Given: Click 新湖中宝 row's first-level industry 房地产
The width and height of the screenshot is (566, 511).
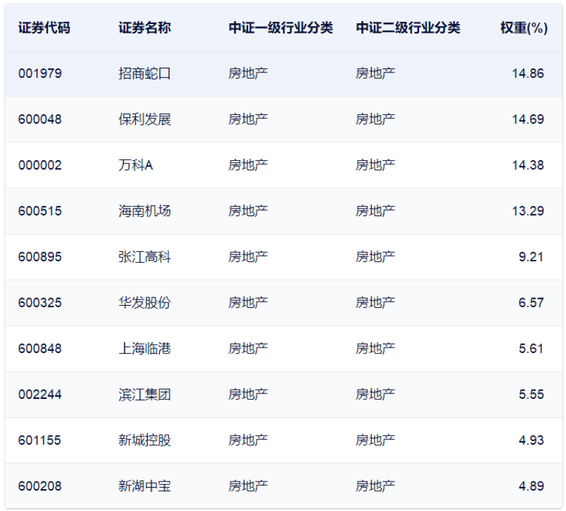Looking at the screenshot, I should point(248,486).
